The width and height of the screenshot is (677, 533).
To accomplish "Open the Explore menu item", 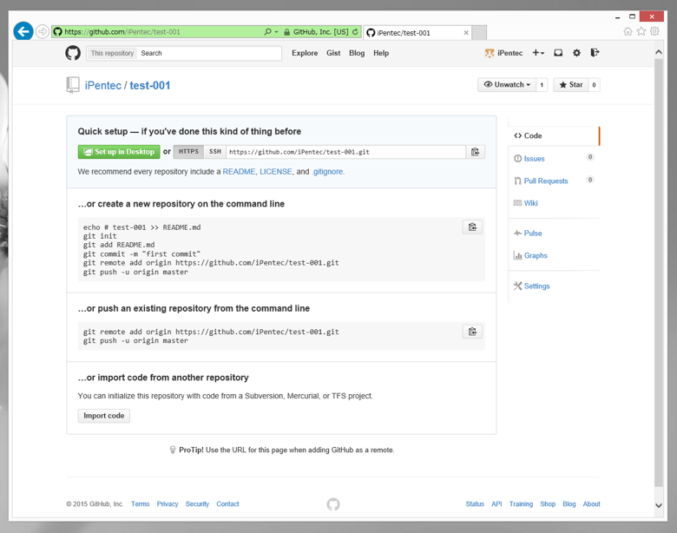I will pyautogui.click(x=305, y=53).
